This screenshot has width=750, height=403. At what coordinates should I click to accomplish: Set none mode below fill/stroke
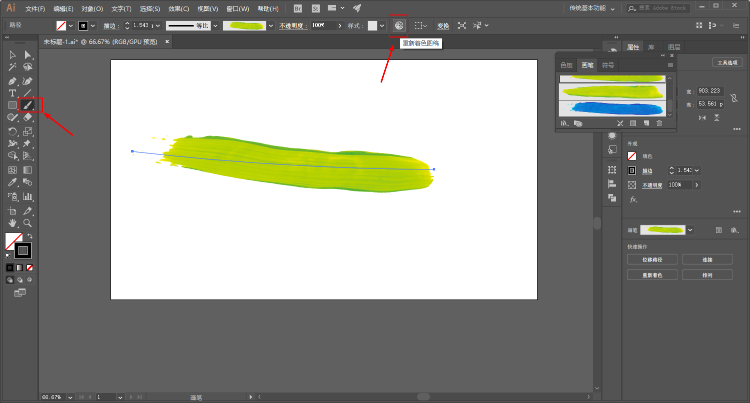30,267
